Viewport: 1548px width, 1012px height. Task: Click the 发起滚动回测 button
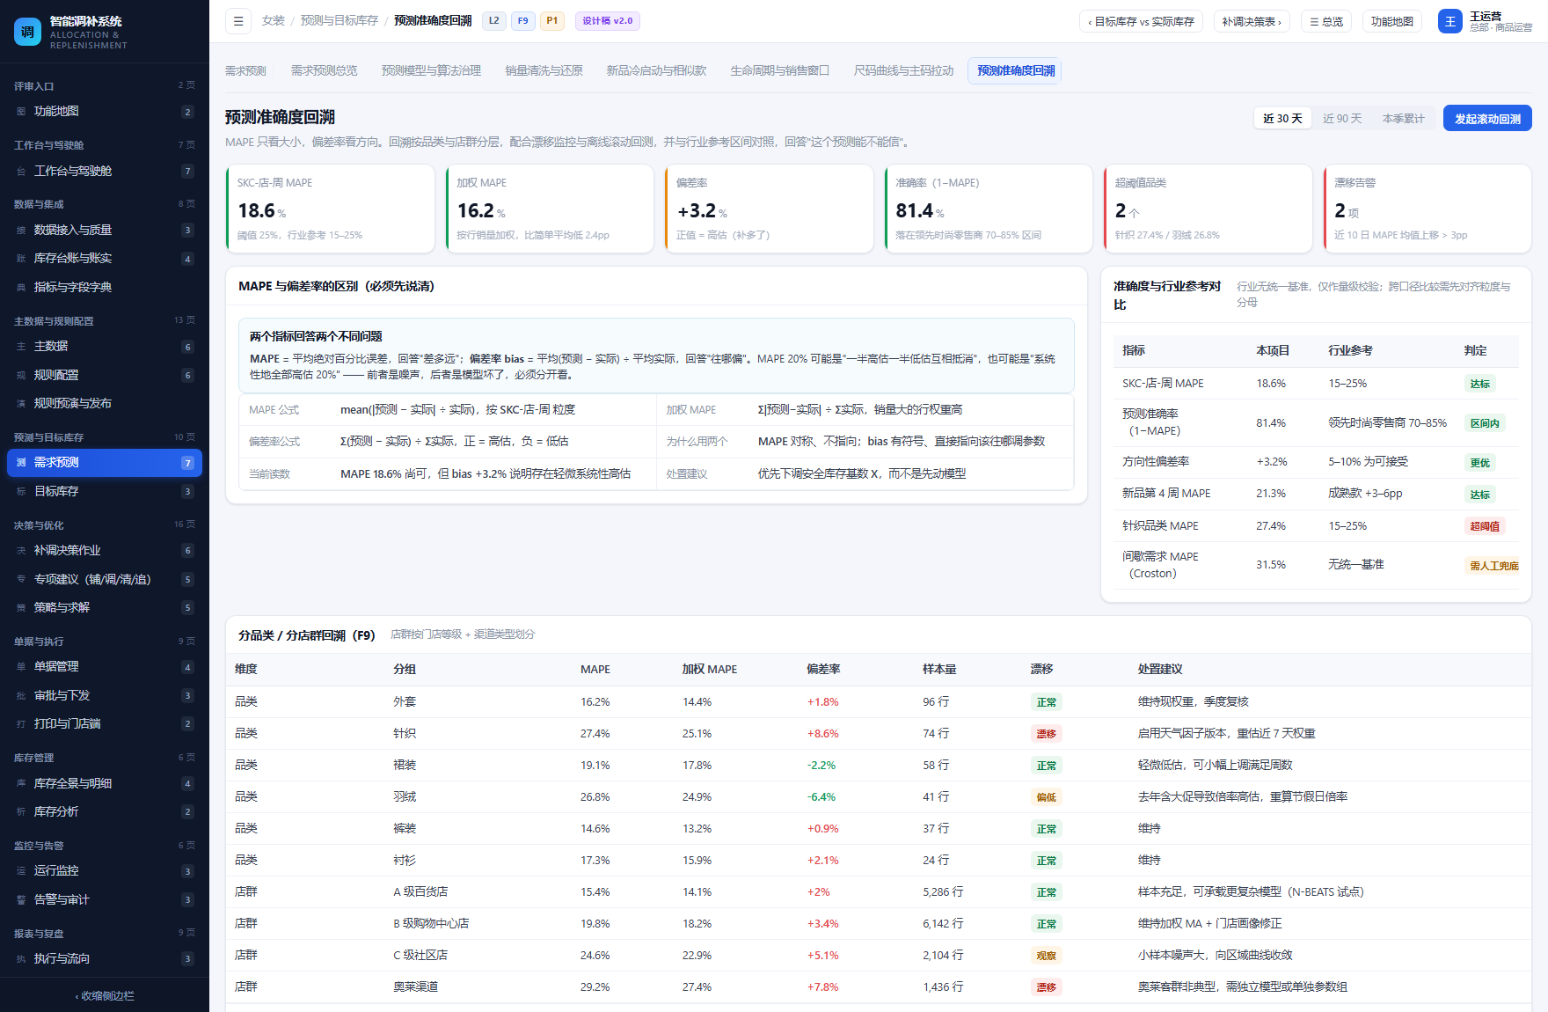pos(1487,119)
